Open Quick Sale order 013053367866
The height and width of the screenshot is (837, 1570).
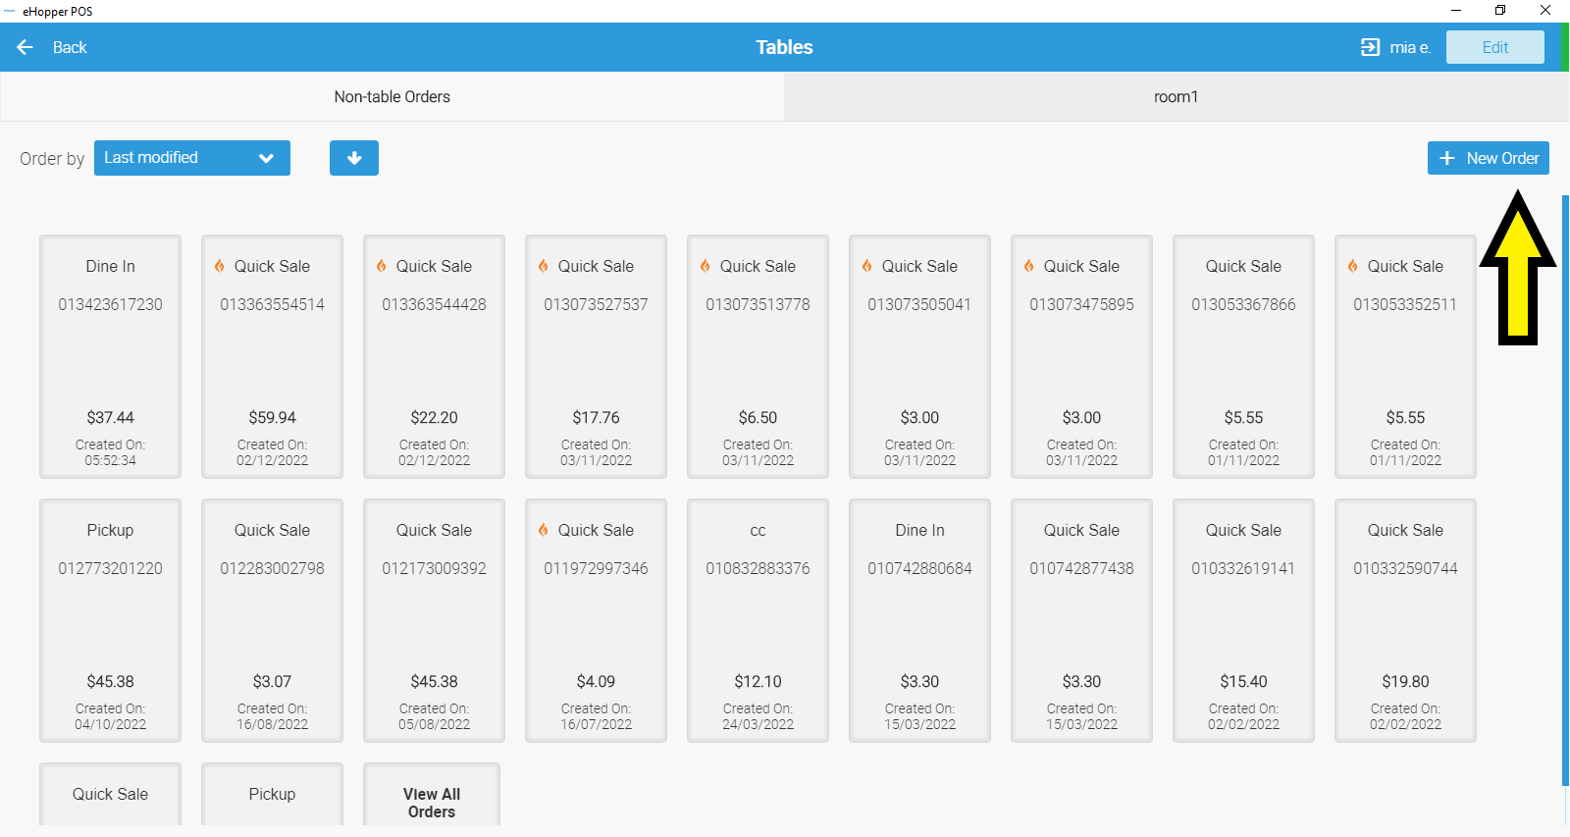tap(1244, 356)
